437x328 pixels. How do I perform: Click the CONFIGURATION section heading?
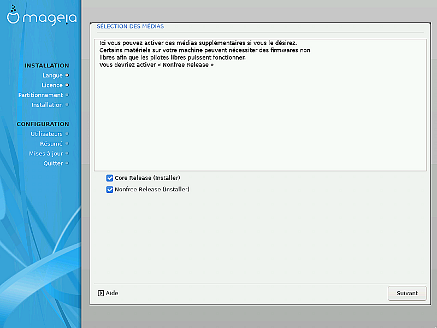pos(43,124)
